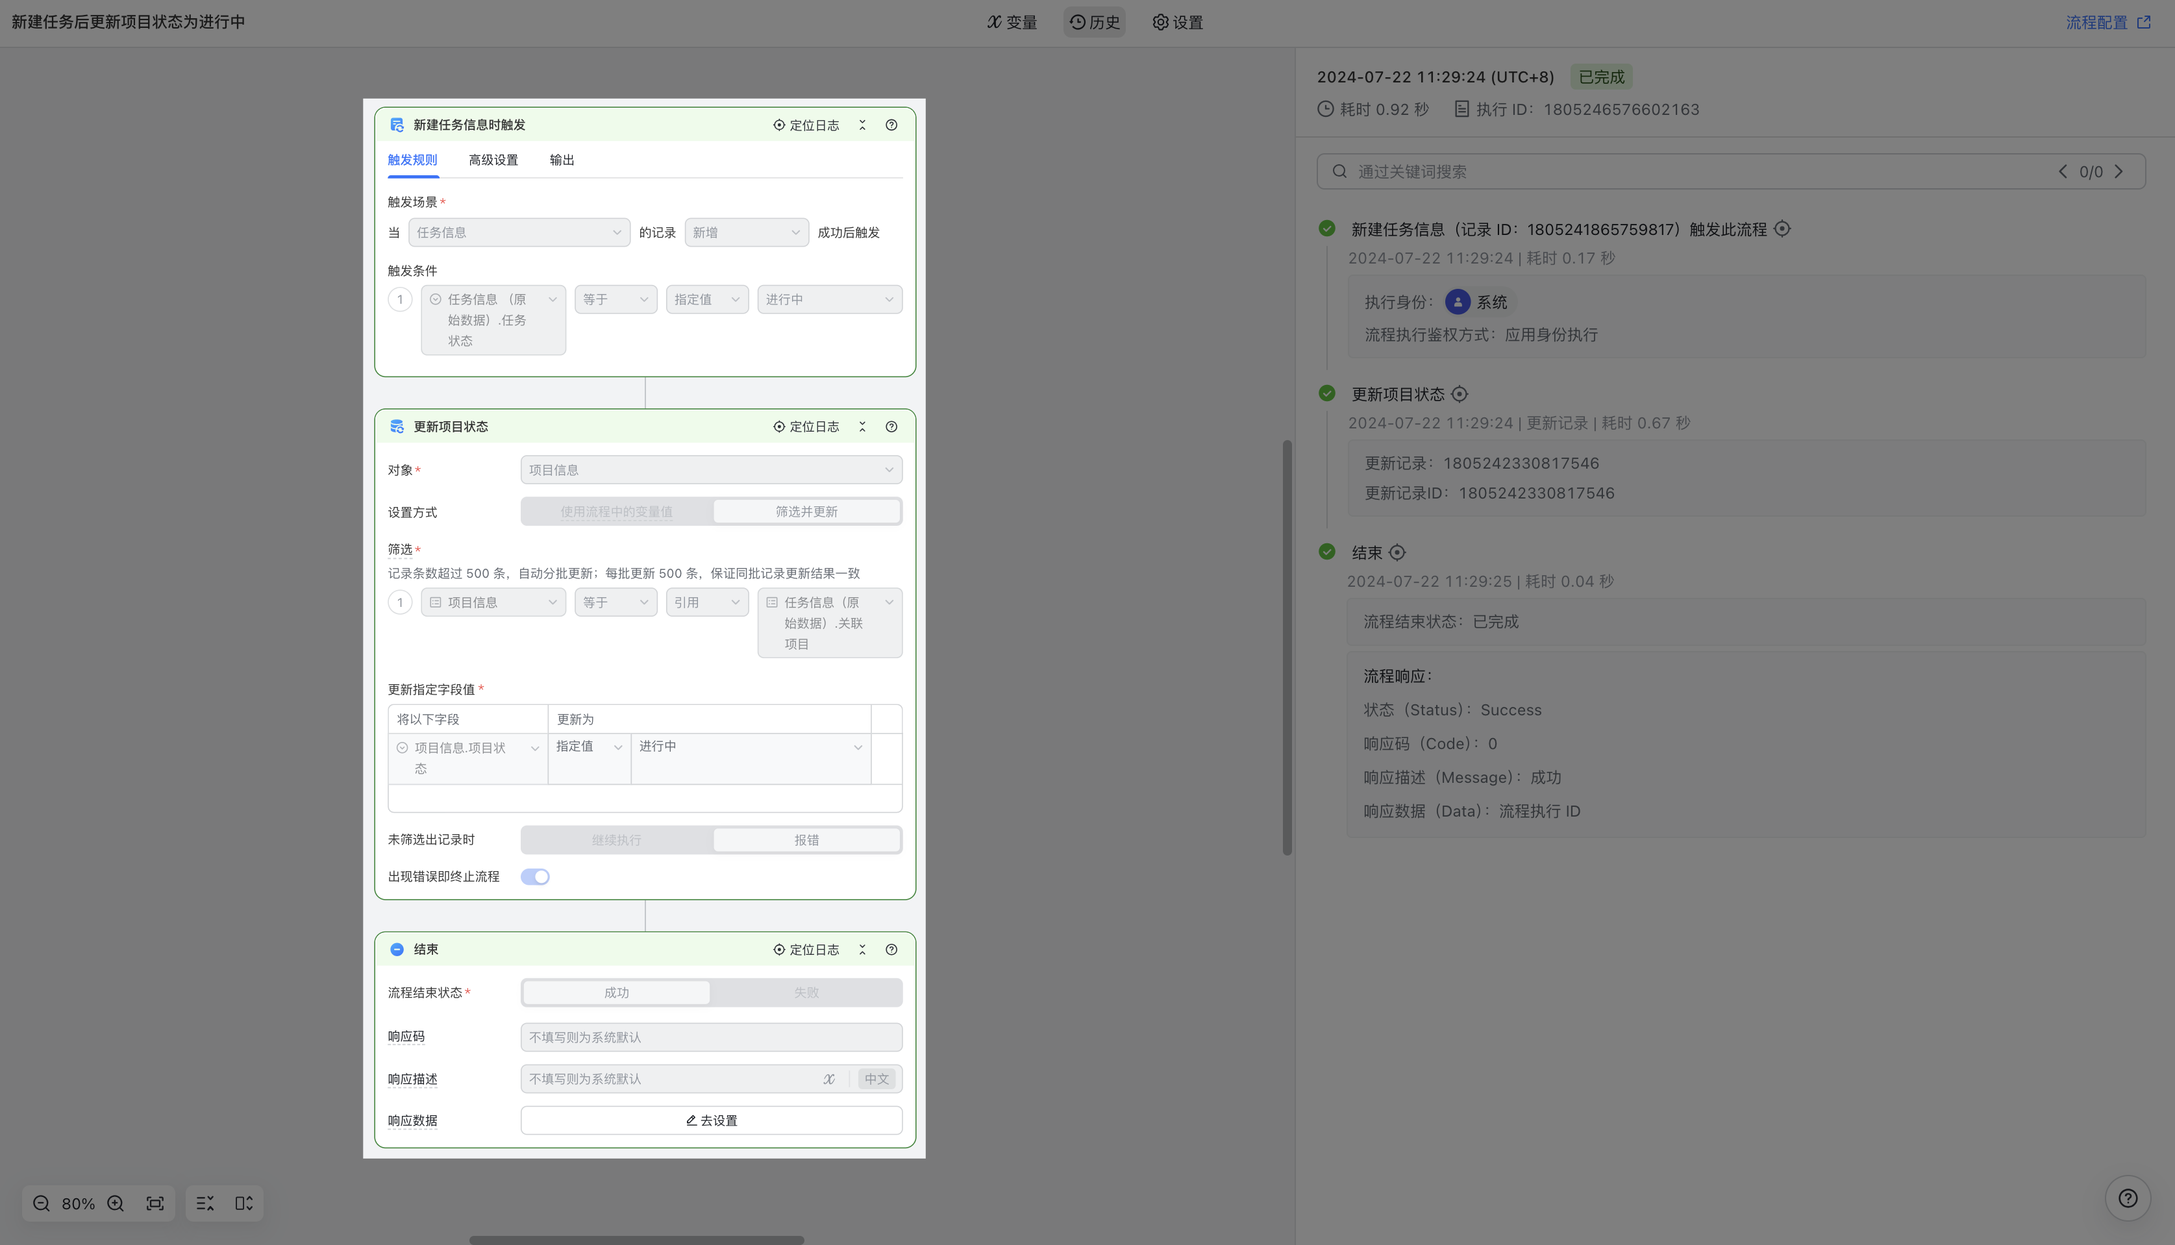Click the fit-to-screen canvas icon
Screen dimensions: 2175x1245
click(x=155, y=1203)
